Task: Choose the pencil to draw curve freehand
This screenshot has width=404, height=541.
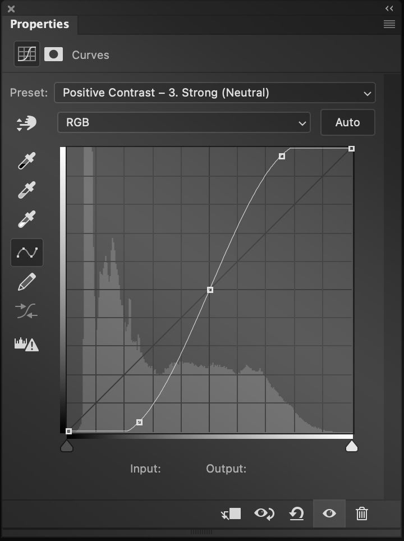Action: (x=26, y=282)
